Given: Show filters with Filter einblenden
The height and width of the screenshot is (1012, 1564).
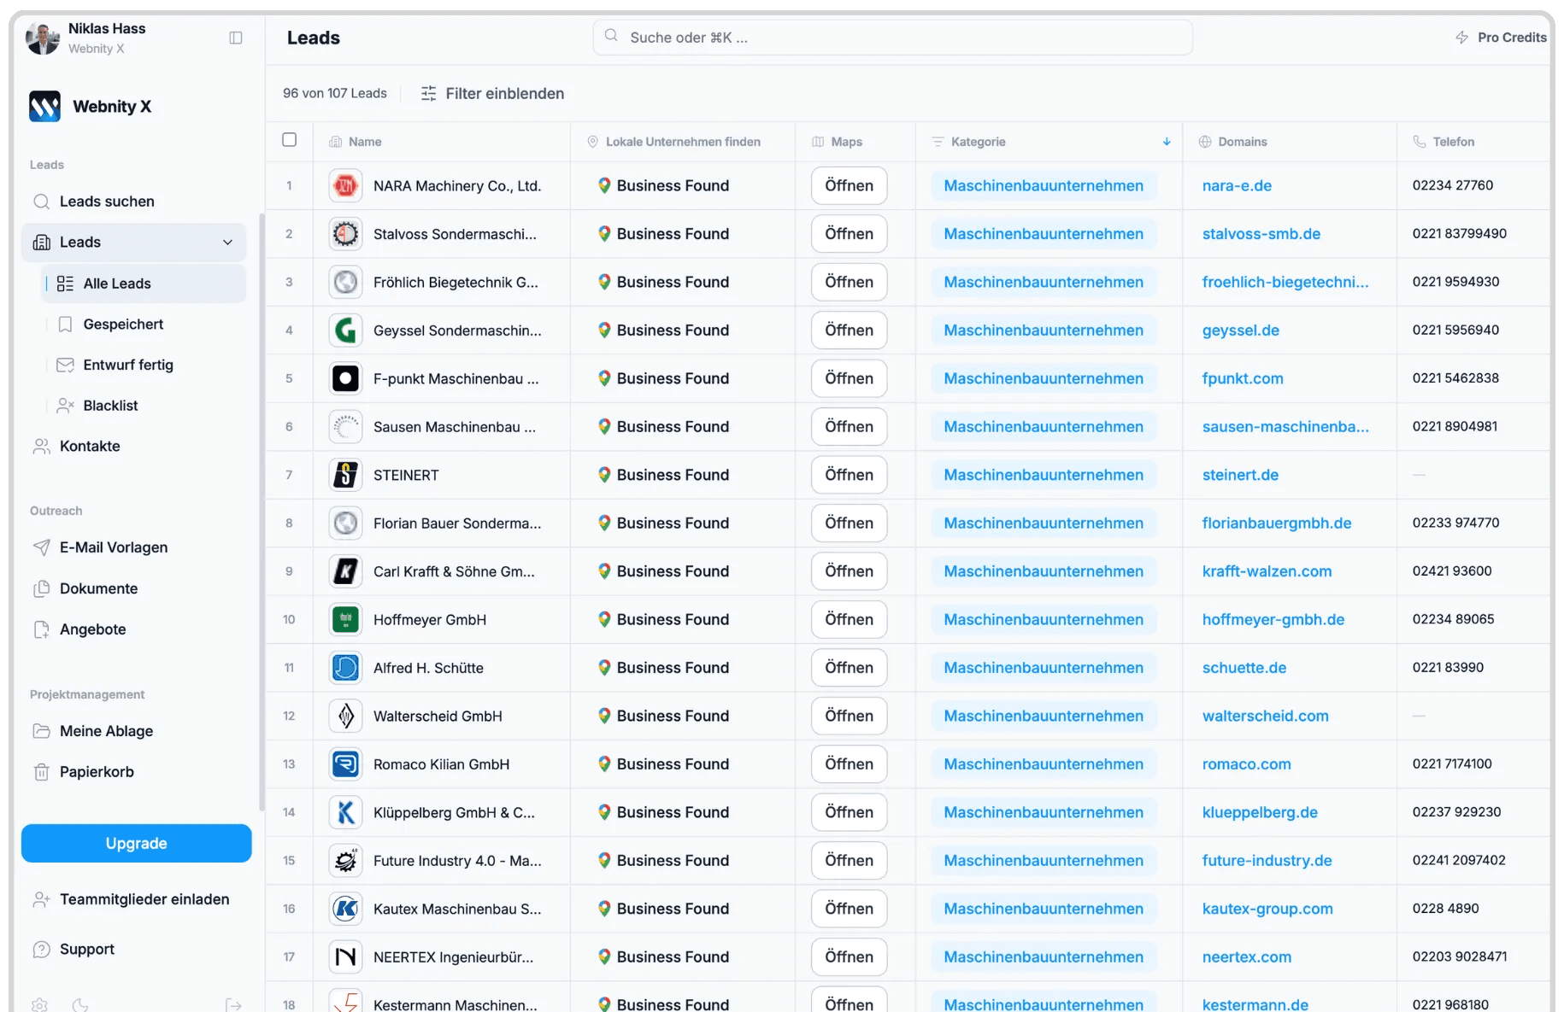Looking at the screenshot, I should pyautogui.click(x=492, y=94).
